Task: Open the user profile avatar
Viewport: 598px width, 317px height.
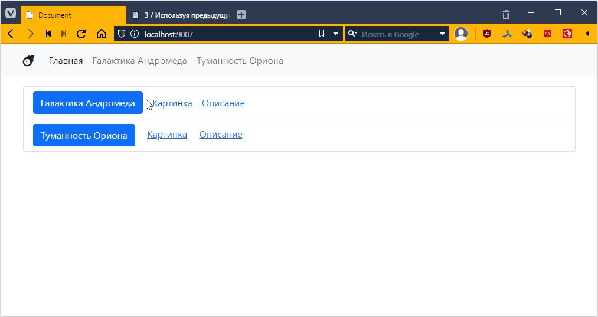Action: [461, 34]
